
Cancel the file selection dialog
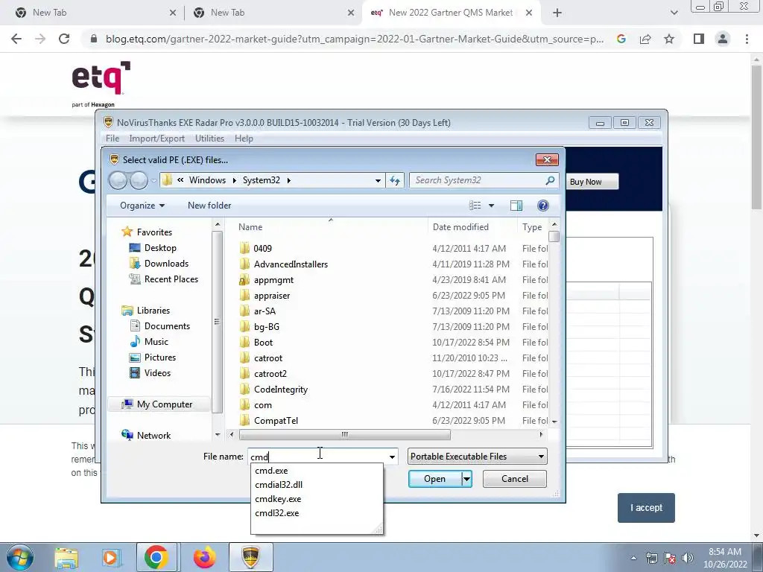pos(514,479)
